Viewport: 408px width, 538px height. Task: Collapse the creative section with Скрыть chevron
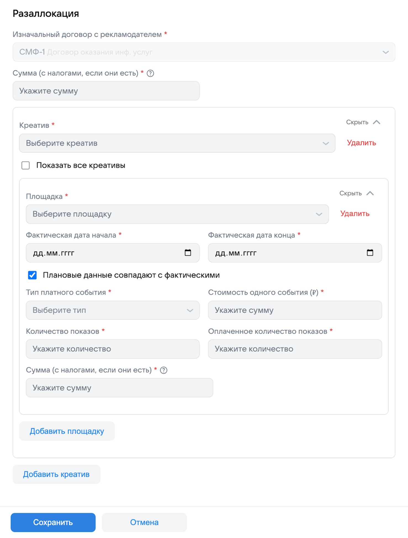coord(377,122)
